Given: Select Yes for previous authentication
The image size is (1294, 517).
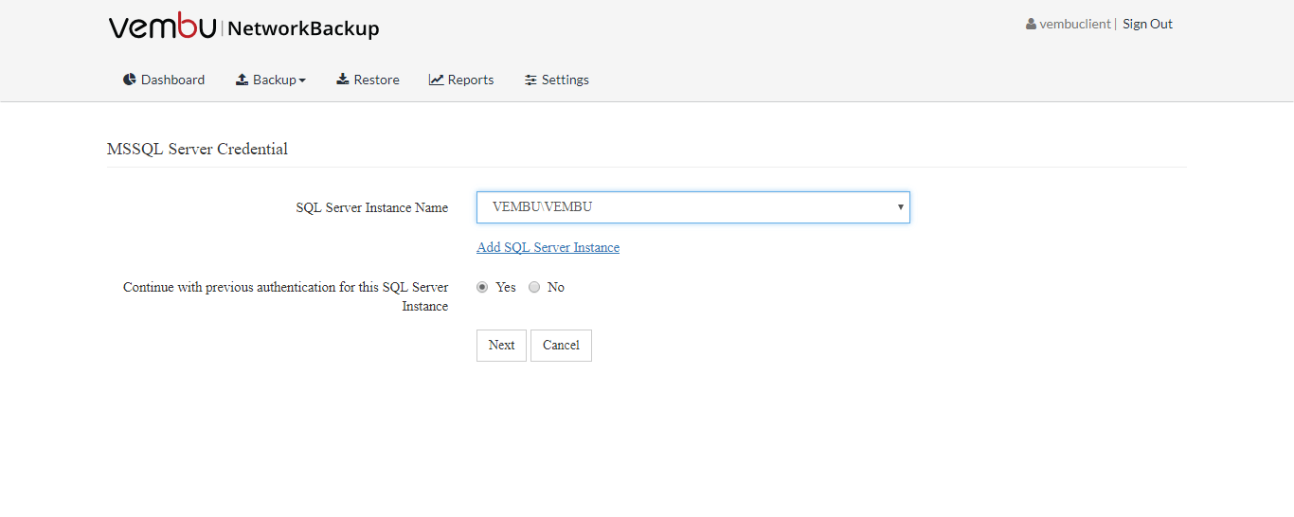Looking at the screenshot, I should coord(482,287).
